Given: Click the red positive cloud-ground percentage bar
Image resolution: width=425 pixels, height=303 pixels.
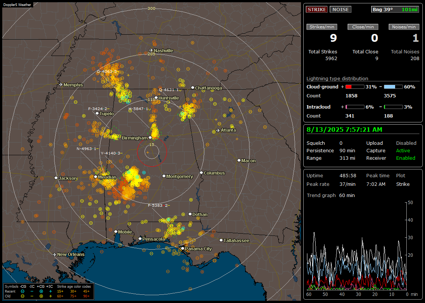Looking at the screenshot, I should pos(355,87).
